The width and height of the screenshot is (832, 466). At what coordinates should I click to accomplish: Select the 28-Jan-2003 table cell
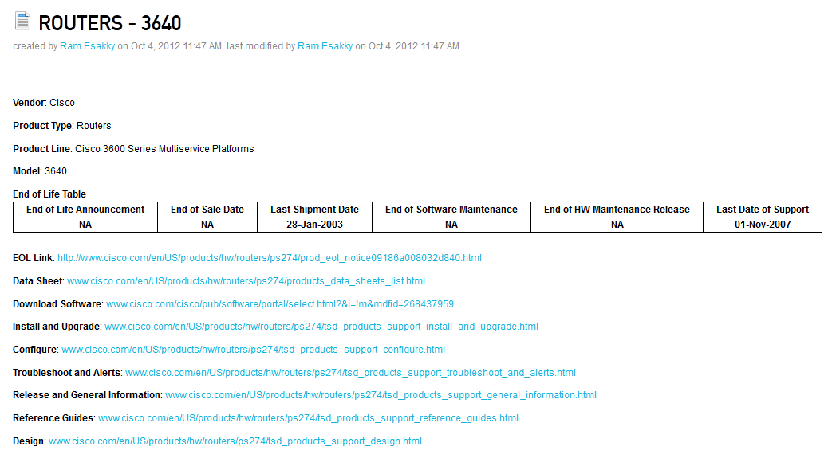(x=314, y=225)
